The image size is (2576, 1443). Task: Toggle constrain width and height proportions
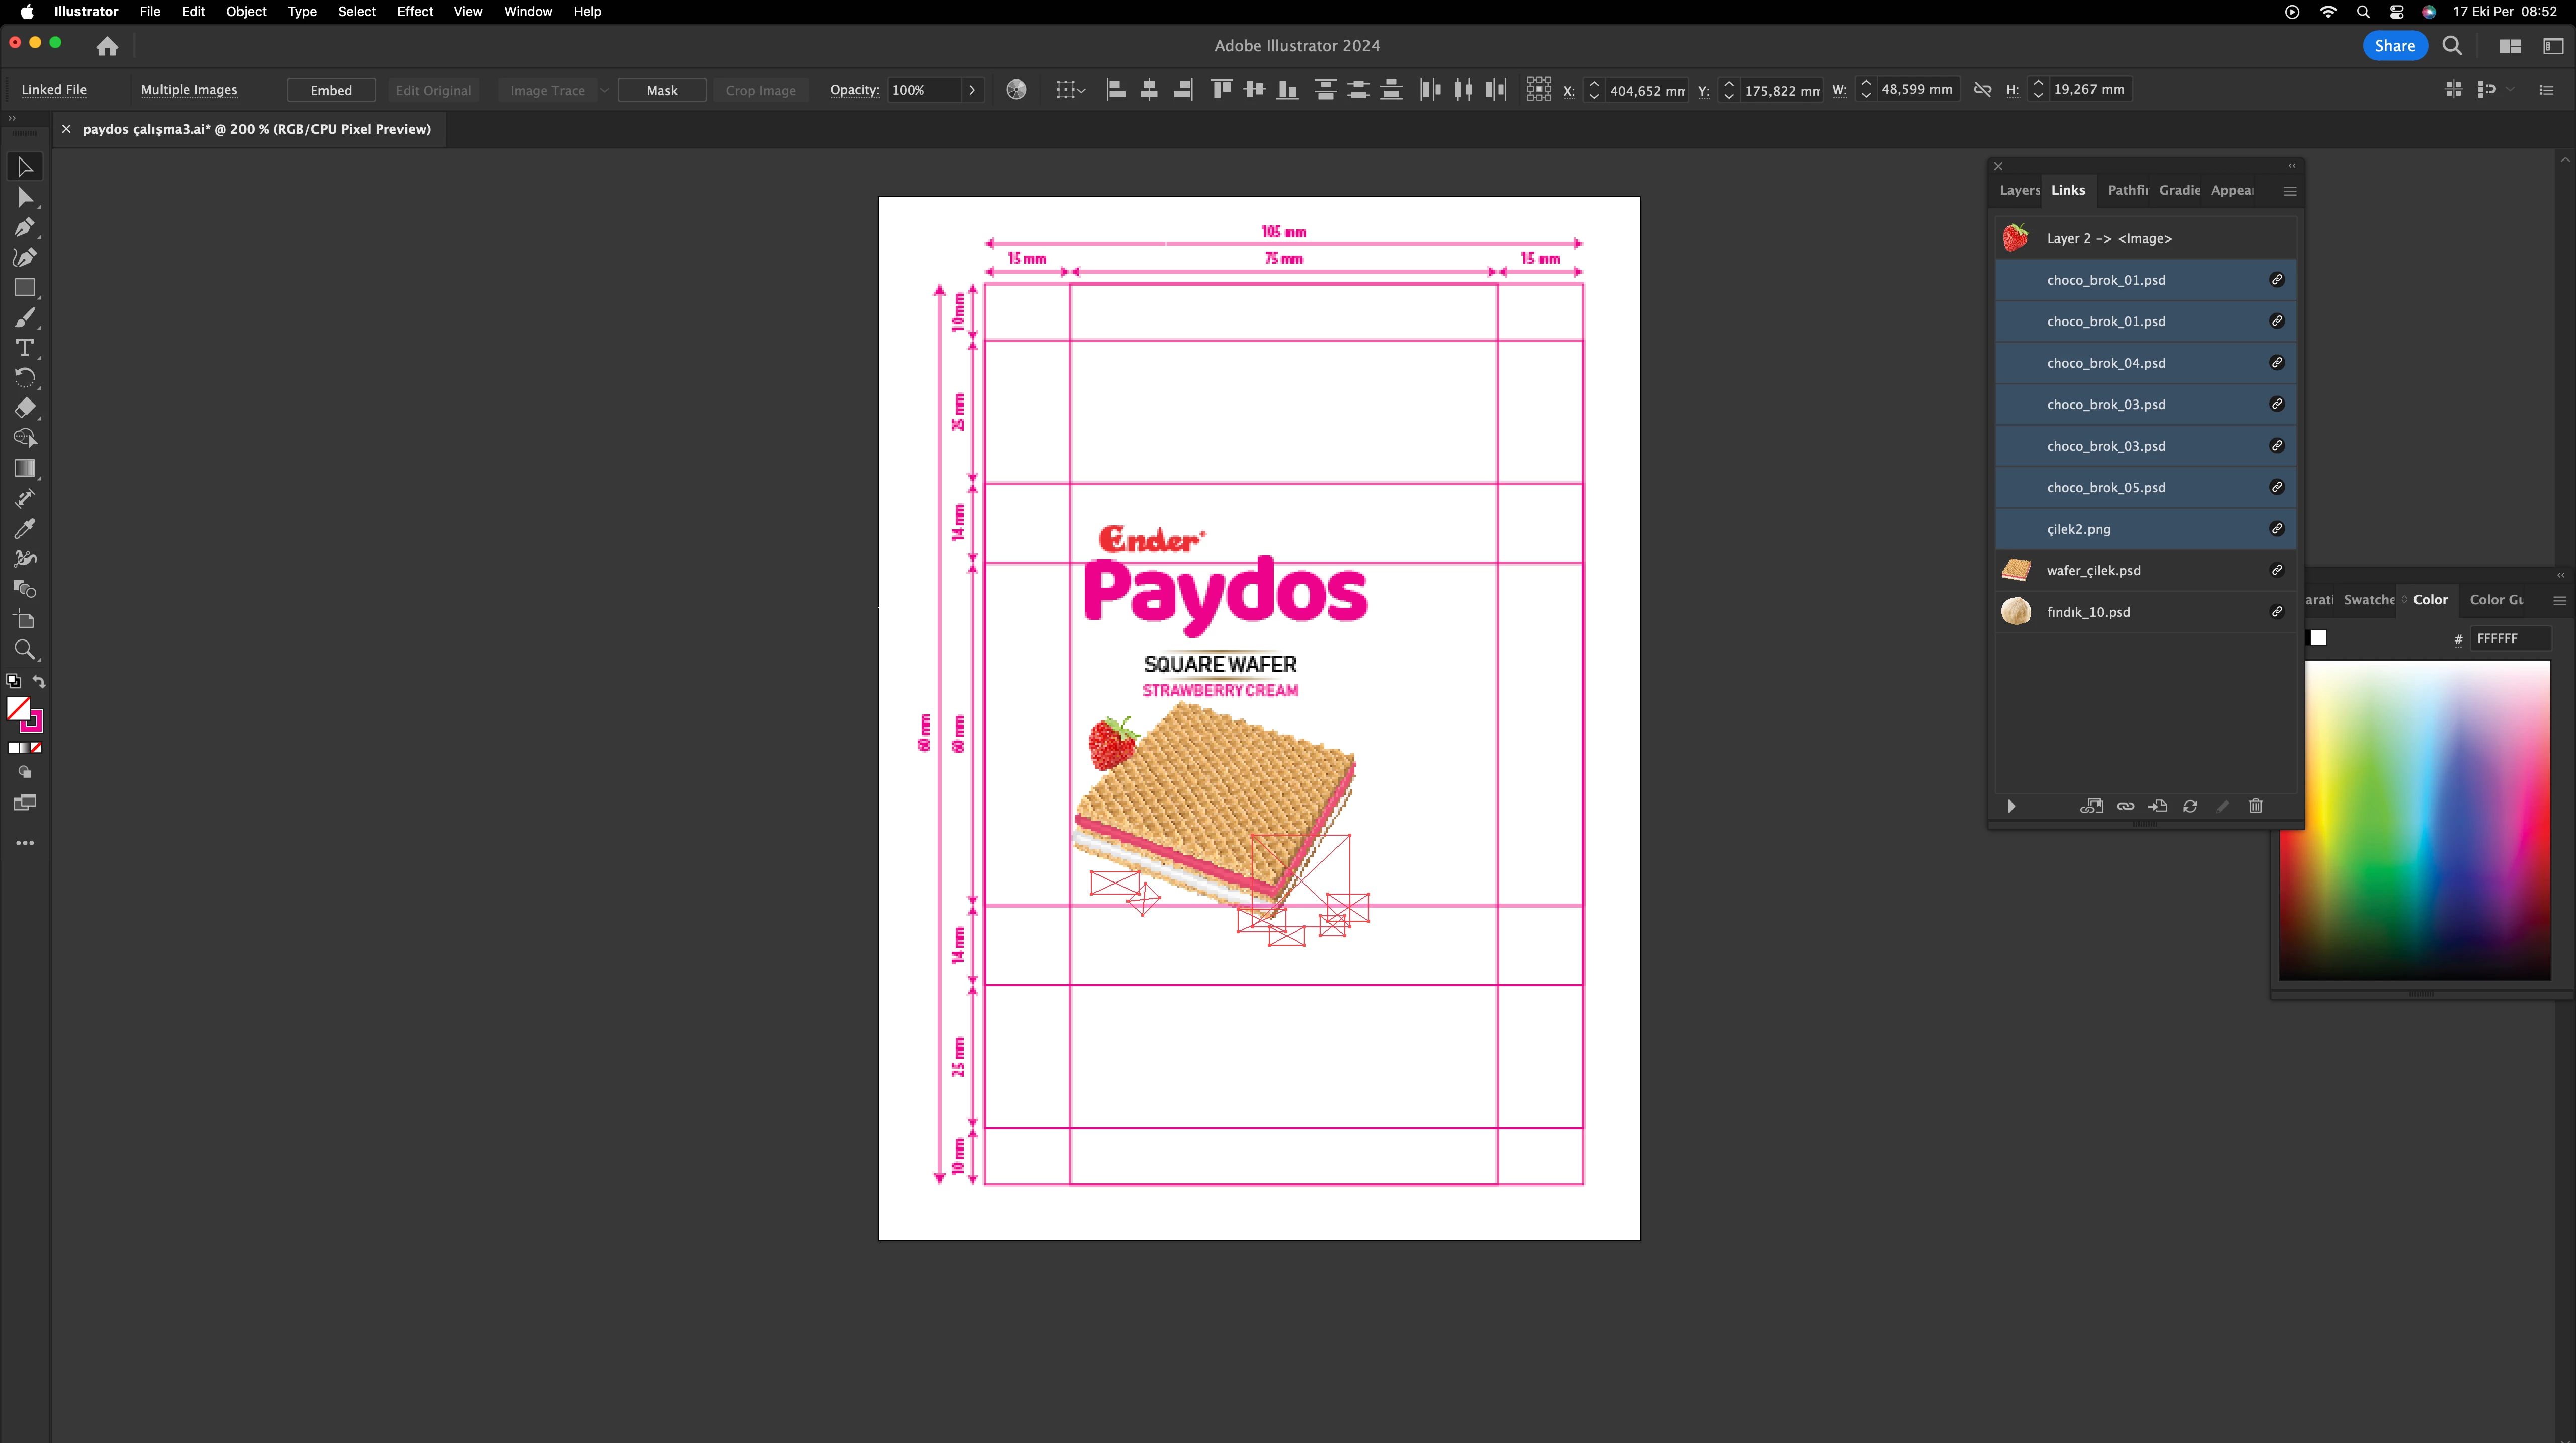click(1982, 90)
